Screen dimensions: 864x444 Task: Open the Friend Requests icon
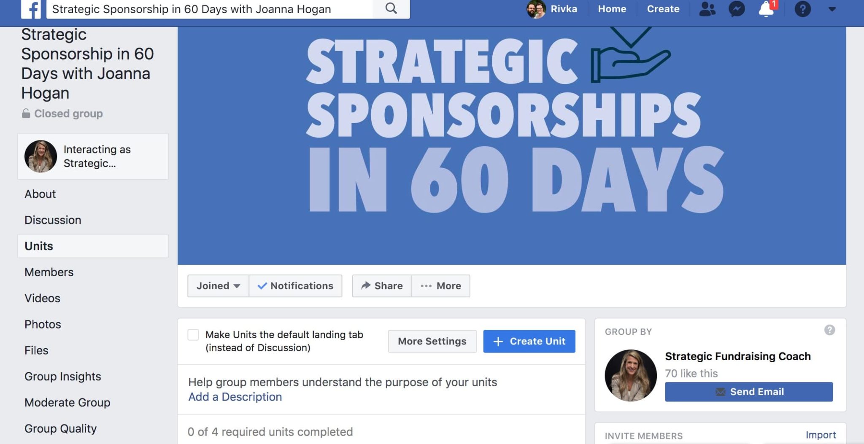coord(707,9)
